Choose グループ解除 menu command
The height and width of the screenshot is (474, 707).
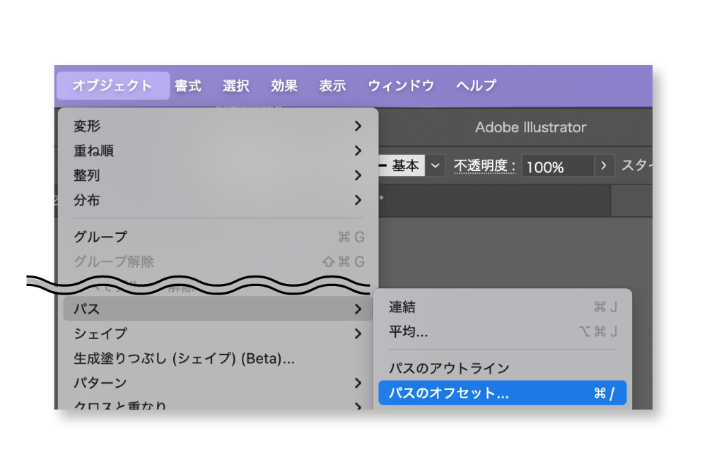(x=218, y=261)
